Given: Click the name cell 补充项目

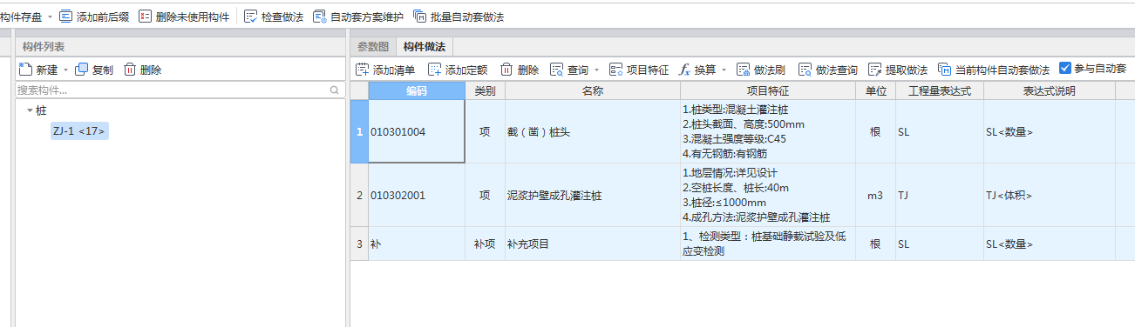Looking at the screenshot, I should pos(593,244).
